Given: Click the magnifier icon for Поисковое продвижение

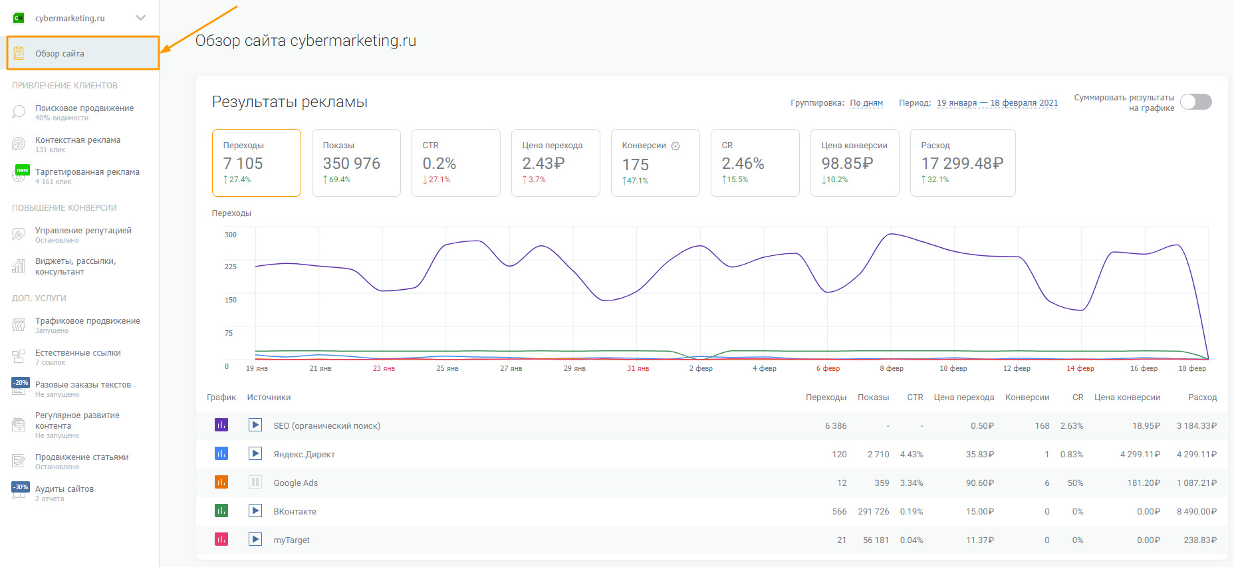Looking at the screenshot, I should click(19, 112).
